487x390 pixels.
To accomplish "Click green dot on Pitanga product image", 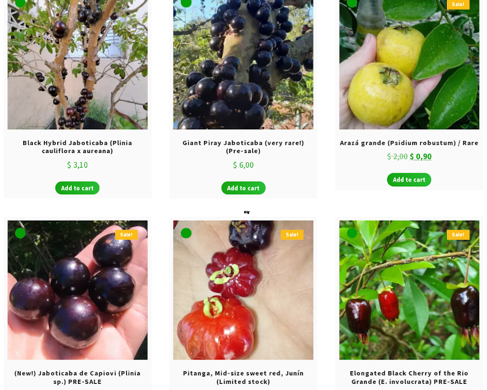I will pyautogui.click(x=186, y=233).
